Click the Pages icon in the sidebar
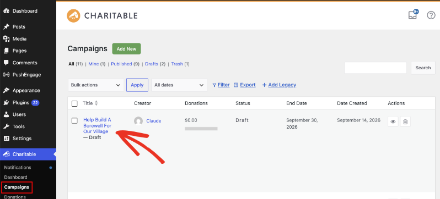 pos(7,51)
